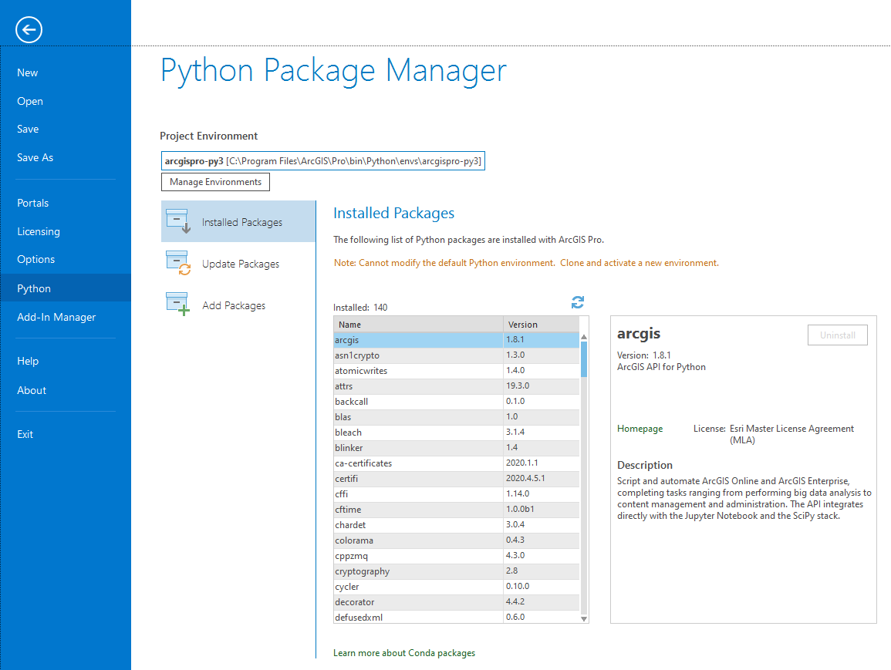Sort packages by Name column header
Image resolution: width=891 pixels, height=670 pixels.
click(x=418, y=325)
